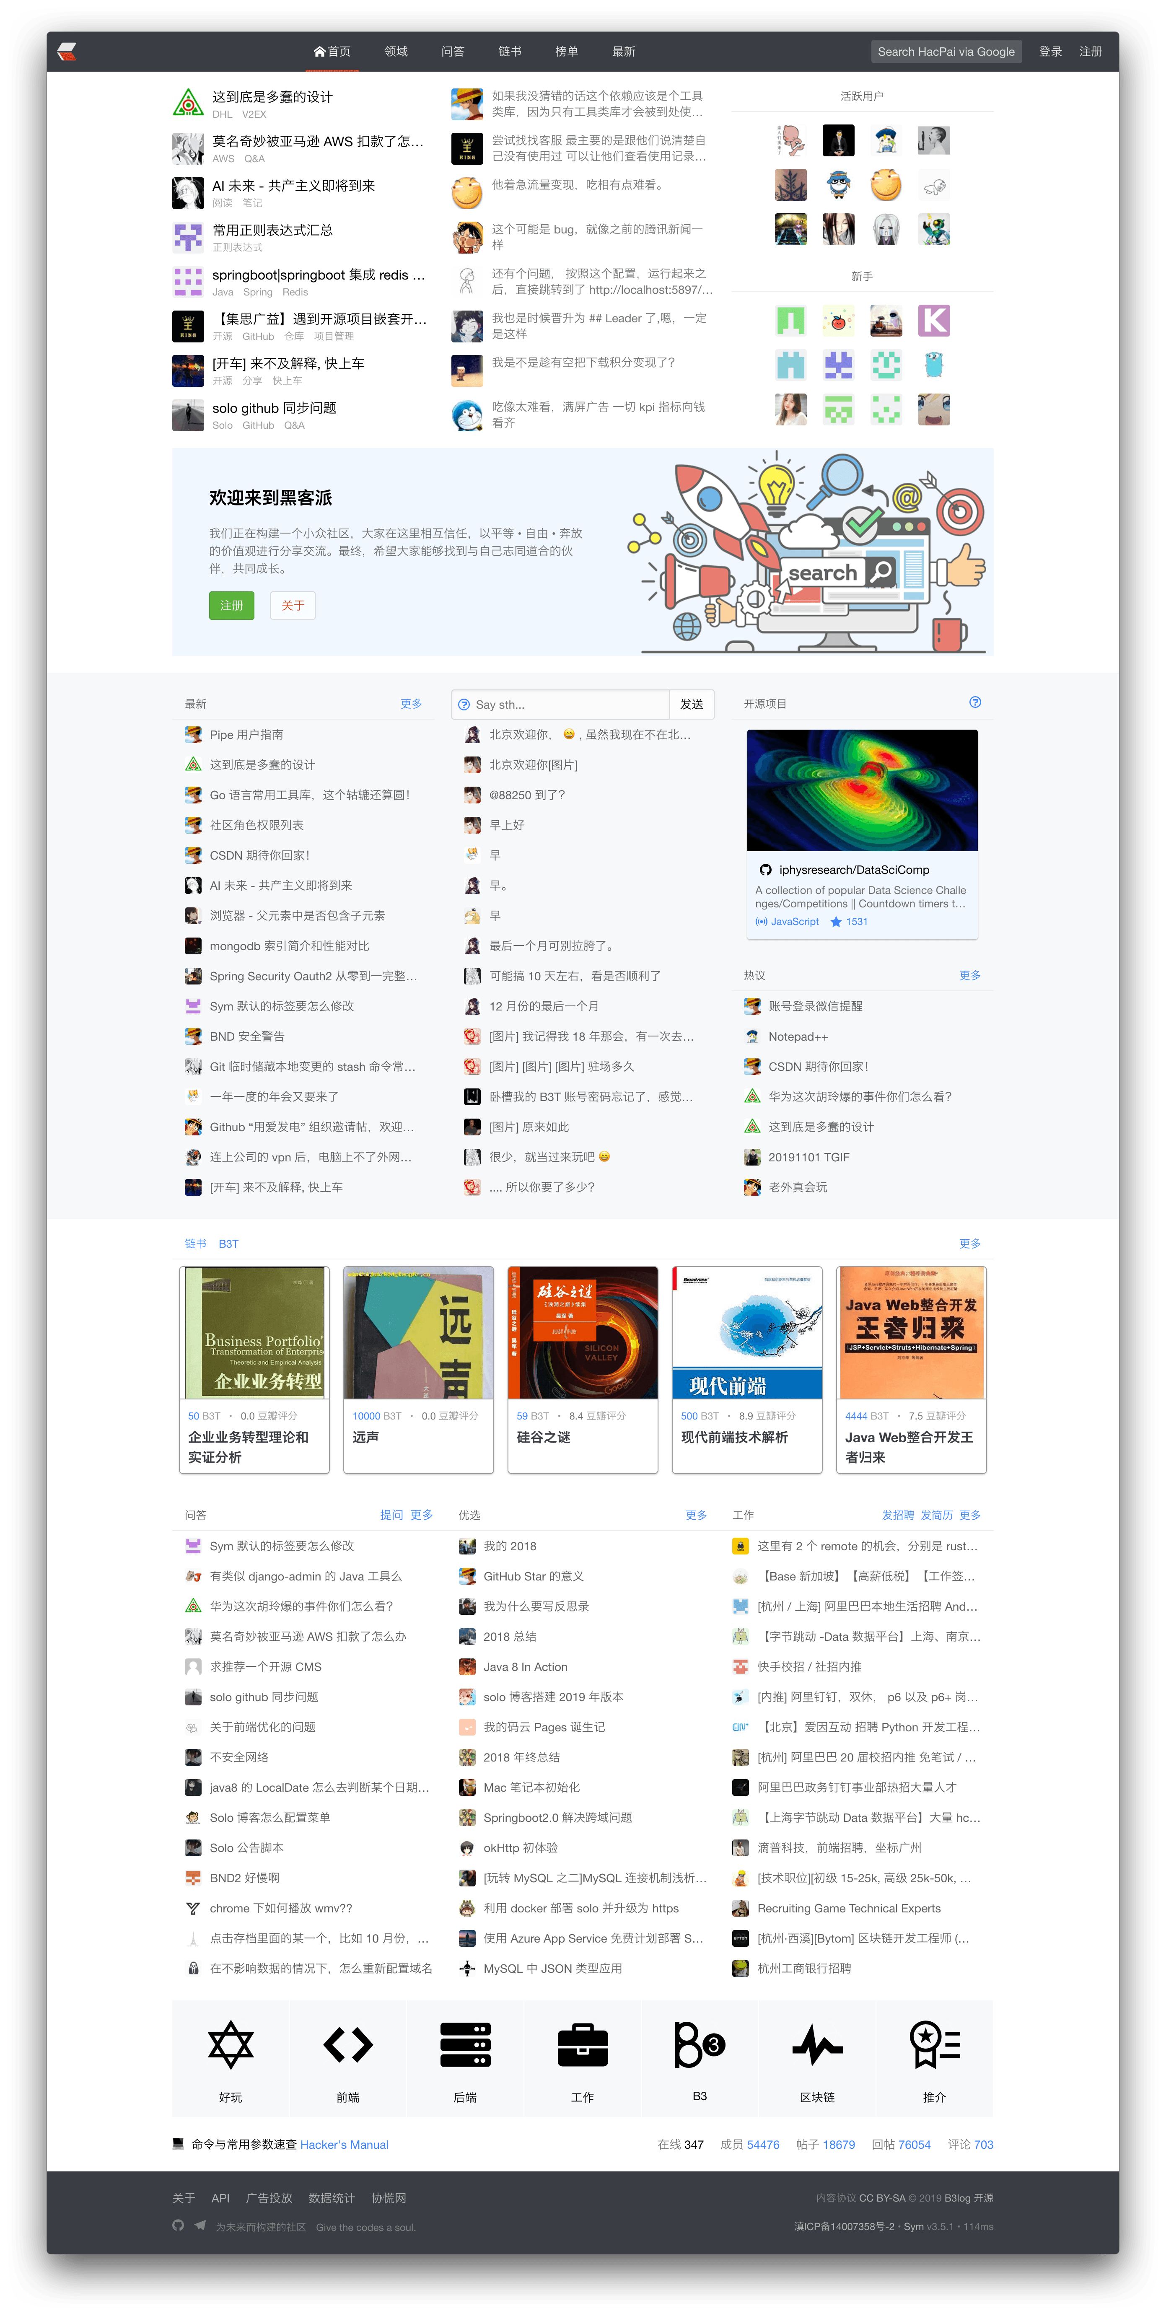Click avatar next to Pipe 用户指南
Screen dimensions: 1166x2316
192,735
